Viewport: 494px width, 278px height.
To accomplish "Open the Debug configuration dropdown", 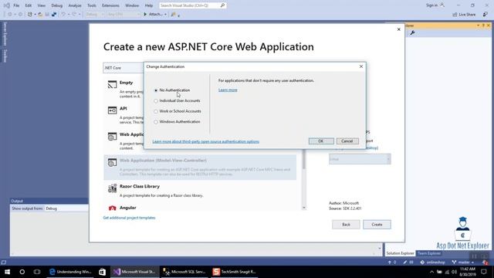I will click(x=94, y=14).
